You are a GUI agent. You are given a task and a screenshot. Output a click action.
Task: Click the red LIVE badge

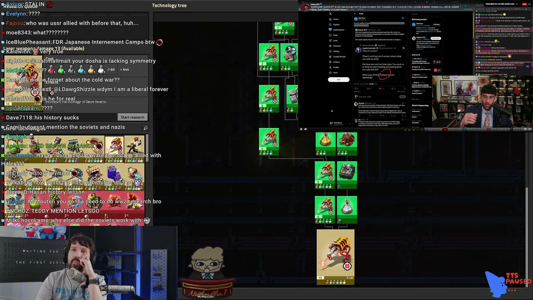pyautogui.click(x=525, y=4)
